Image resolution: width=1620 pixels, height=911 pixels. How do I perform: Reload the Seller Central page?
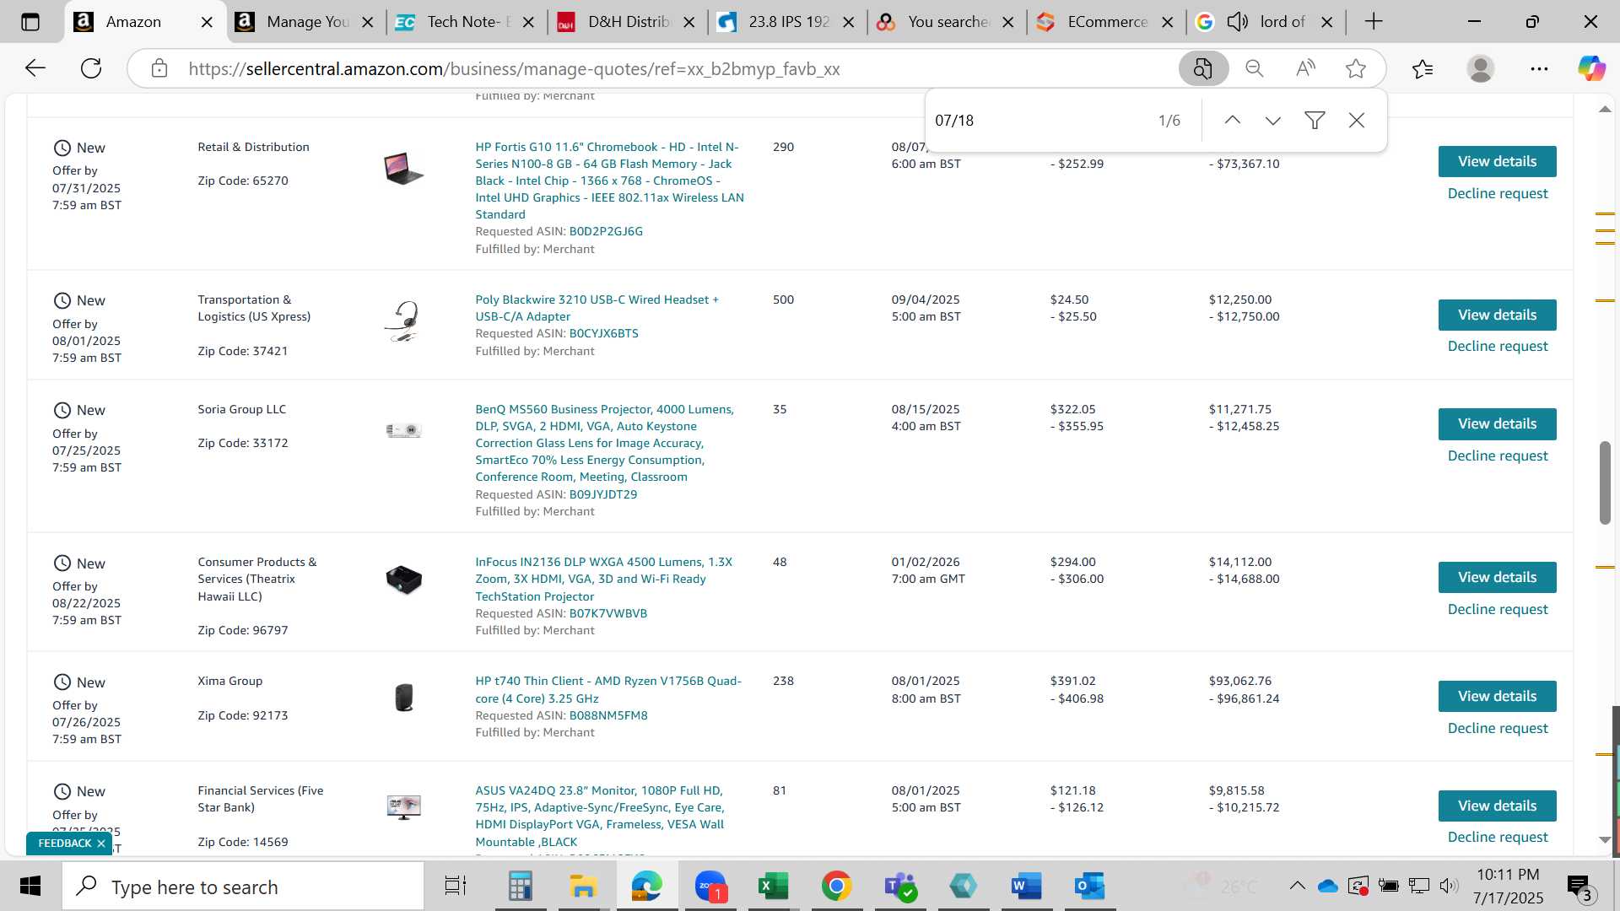pyautogui.click(x=91, y=68)
